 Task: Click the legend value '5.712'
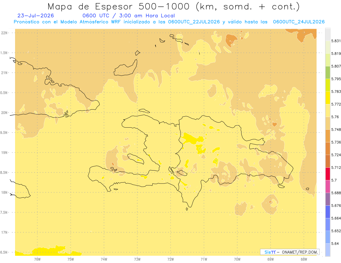pyautogui.click(x=336, y=167)
